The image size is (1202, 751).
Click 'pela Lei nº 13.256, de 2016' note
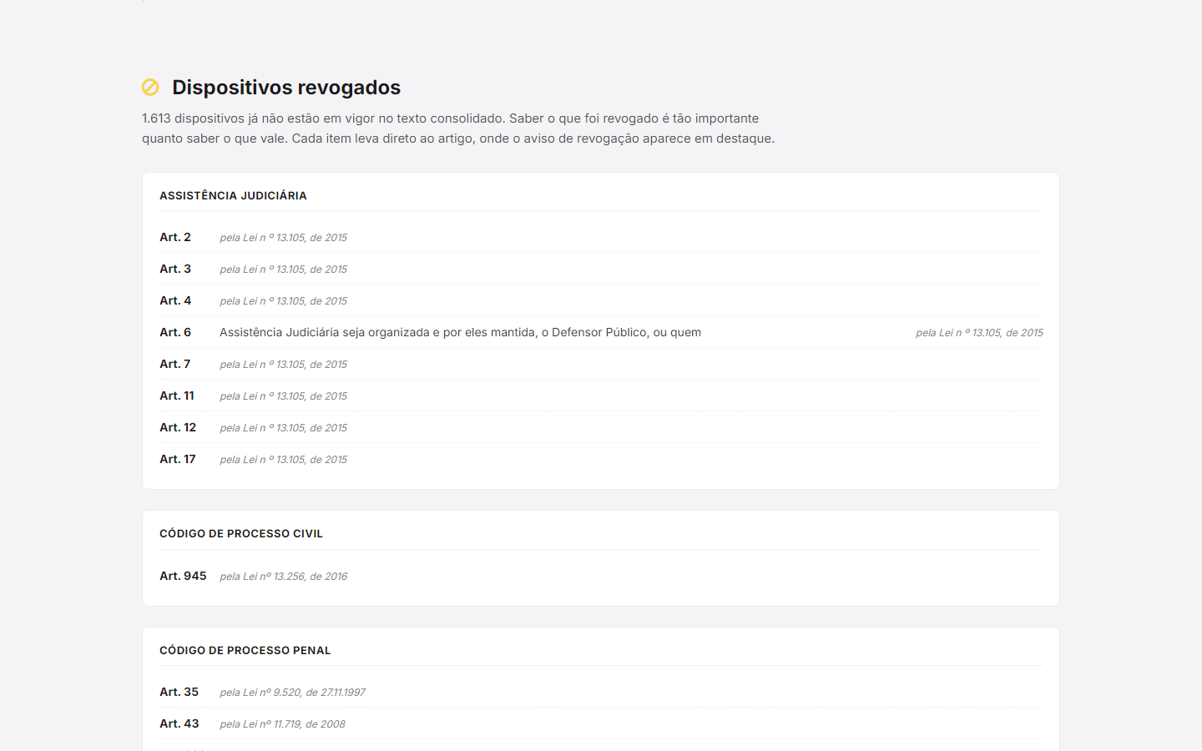284,577
